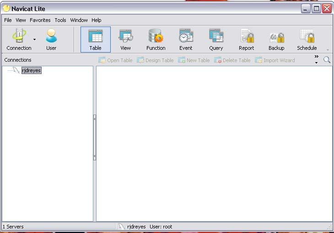Click the Design Table button
Screen dimensions: 334x233
pos(155,60)
